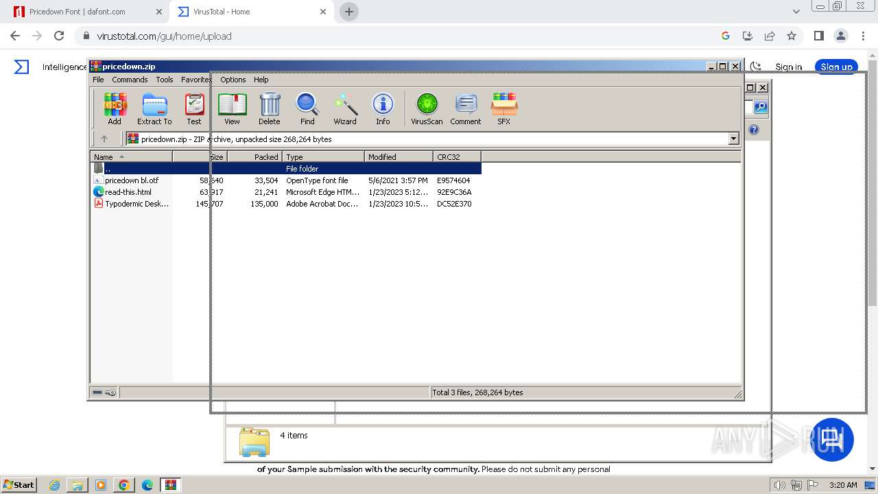Click the VirusTotal Sign in link
The height and width of the screenshot is (494, 878).
(x=788, y=67)
